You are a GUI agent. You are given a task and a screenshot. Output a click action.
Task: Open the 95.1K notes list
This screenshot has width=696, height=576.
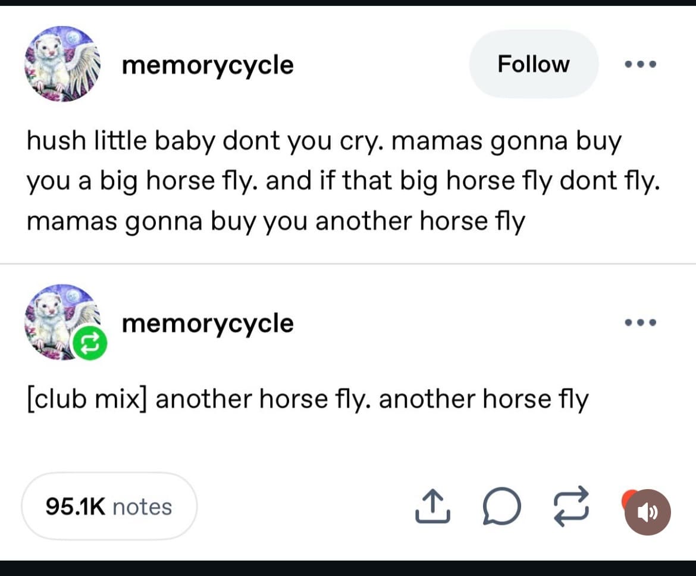pos(109,506)
